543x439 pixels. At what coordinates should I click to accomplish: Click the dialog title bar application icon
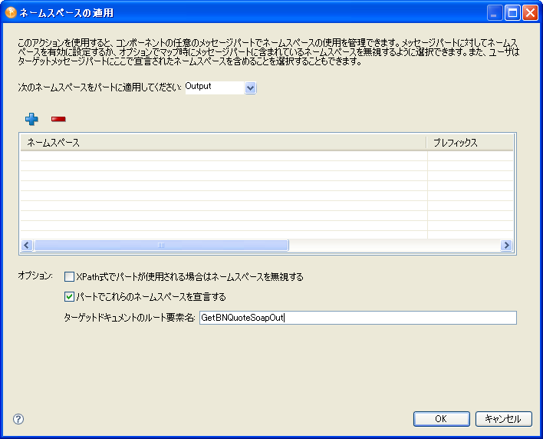(x=11, y=13)
